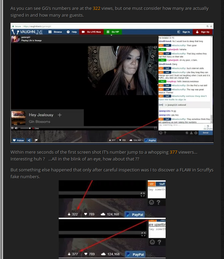
Task: Click MissScruffy on 'Then gone' message
Action: [179, 45]
